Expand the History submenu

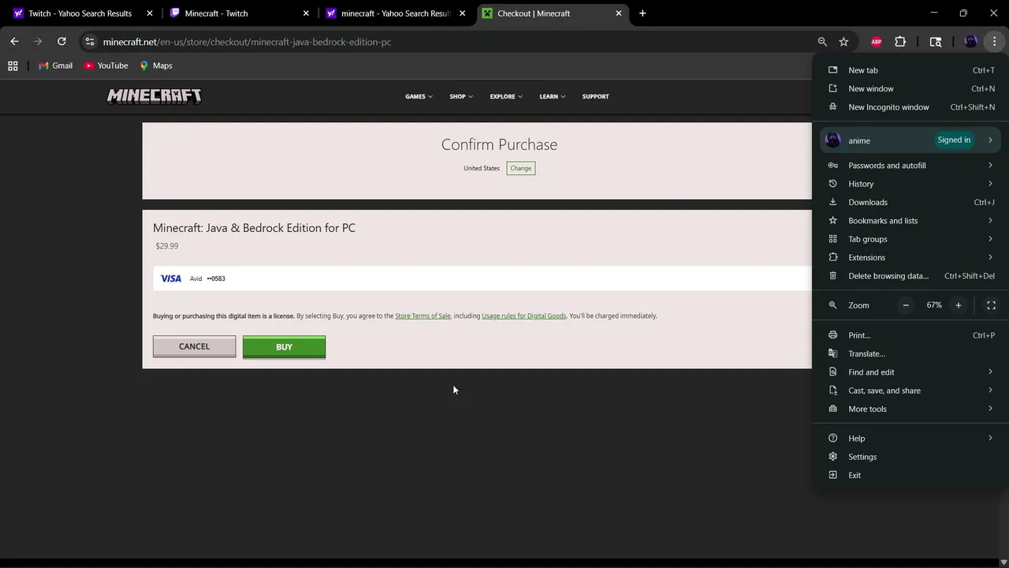click(x=910, y=184)
